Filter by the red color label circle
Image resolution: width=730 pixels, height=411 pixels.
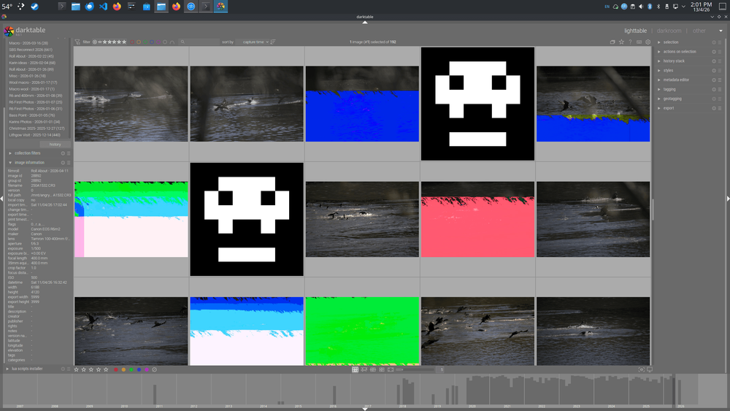tap(132, 42)
